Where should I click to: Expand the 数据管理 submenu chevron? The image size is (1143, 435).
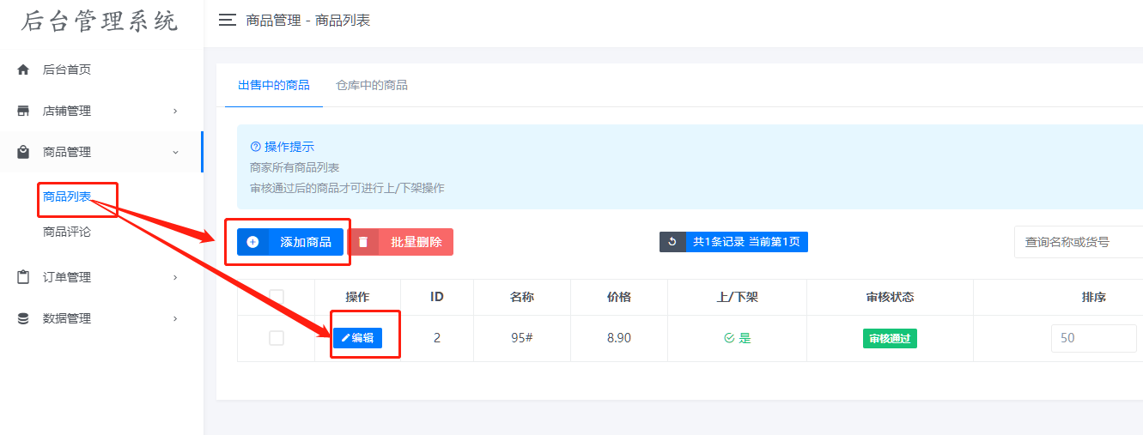[175, 318]
